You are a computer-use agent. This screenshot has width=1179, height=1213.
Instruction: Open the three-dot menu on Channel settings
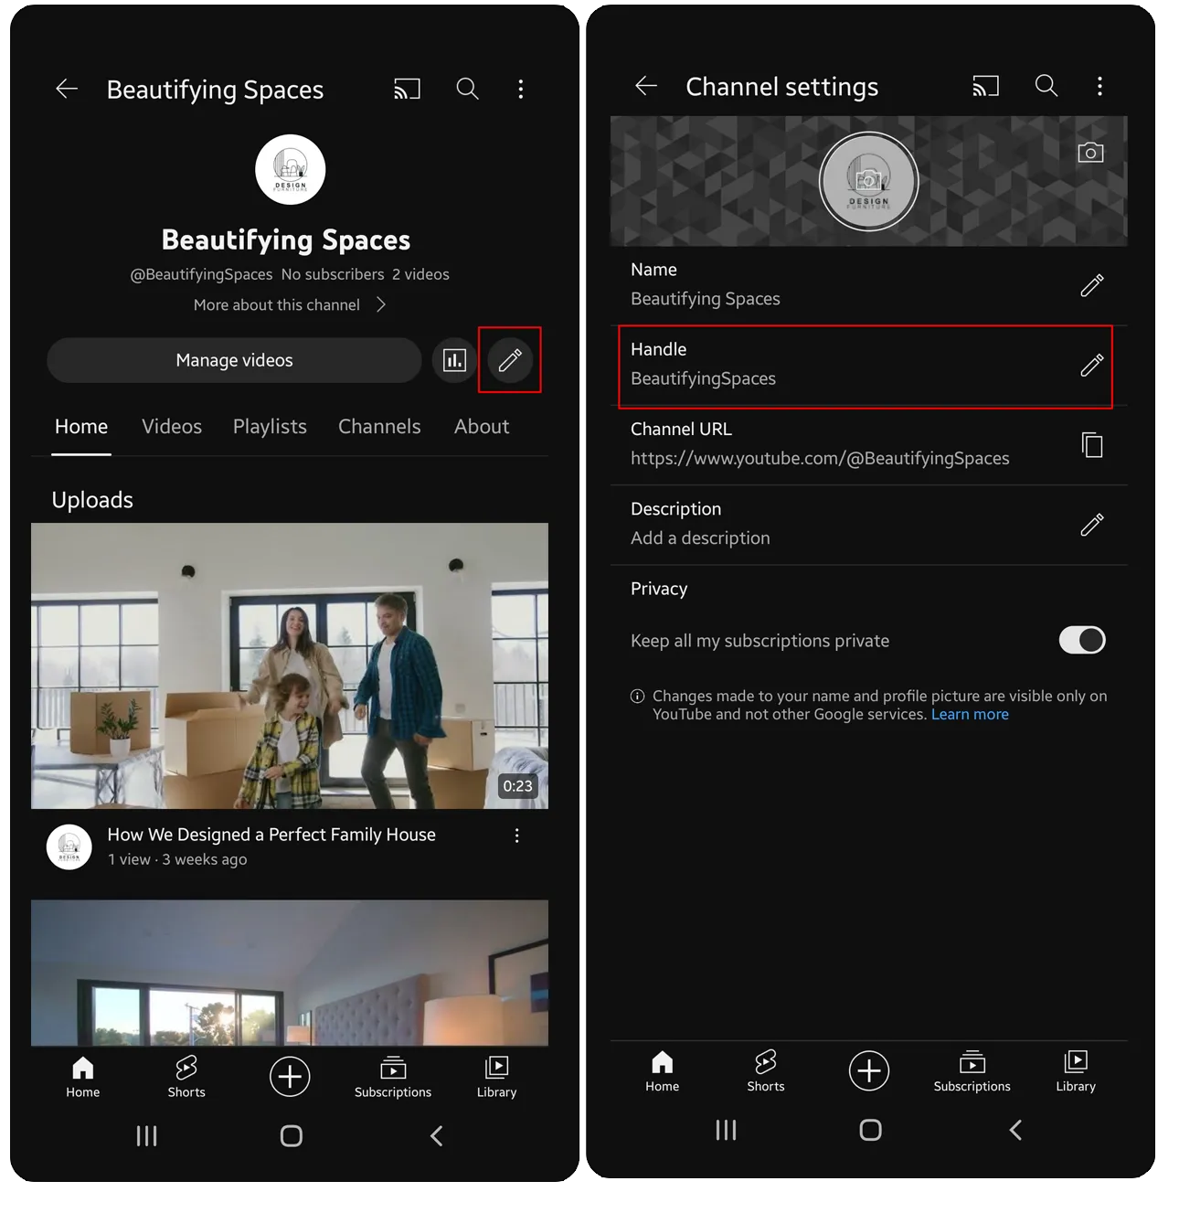click(1099, 86)
